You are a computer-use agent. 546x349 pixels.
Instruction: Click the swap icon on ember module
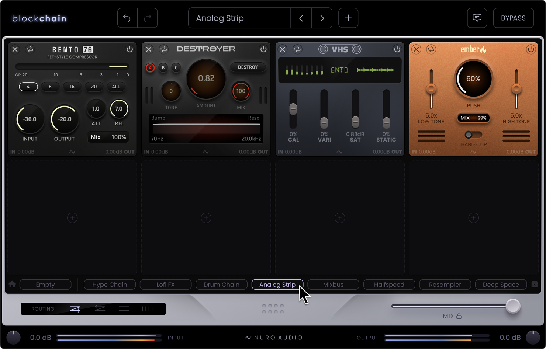pos(431,49)
